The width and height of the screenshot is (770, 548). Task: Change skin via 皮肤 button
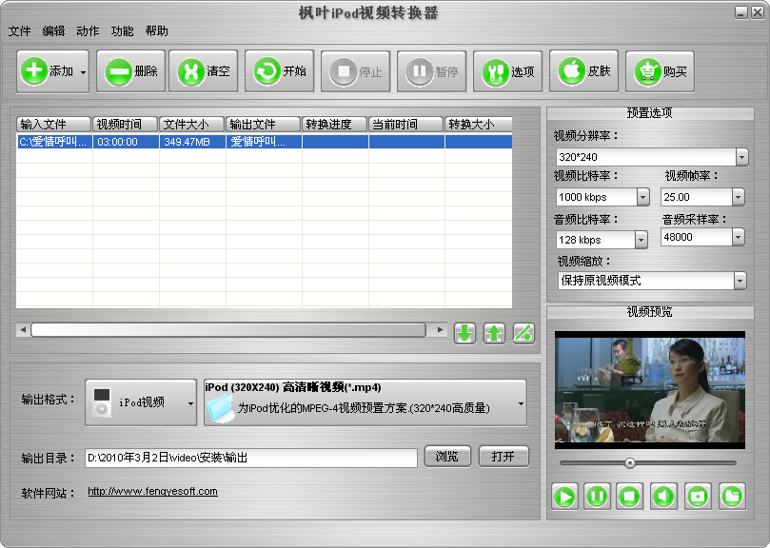[583, 71]
